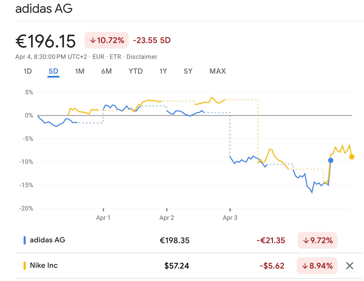Switch chart to the 1M range

pyautogui.click(x=80, y=71)
